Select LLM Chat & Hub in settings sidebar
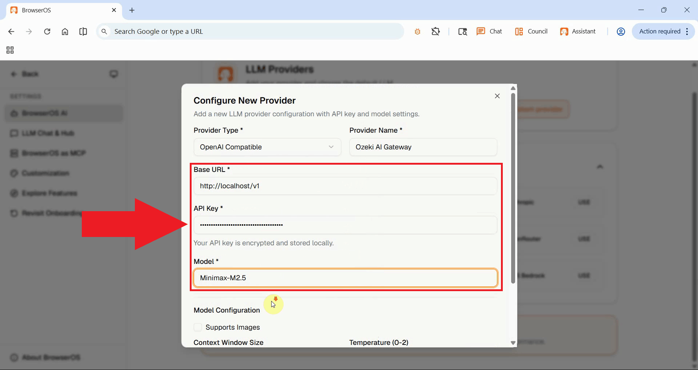Screen dimensions: 698x370 coord(47,133)
